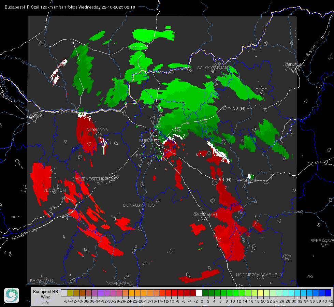Choose the dark blue swatch before 42
This screenshot has height=307, width=334.
coord(328,293)
